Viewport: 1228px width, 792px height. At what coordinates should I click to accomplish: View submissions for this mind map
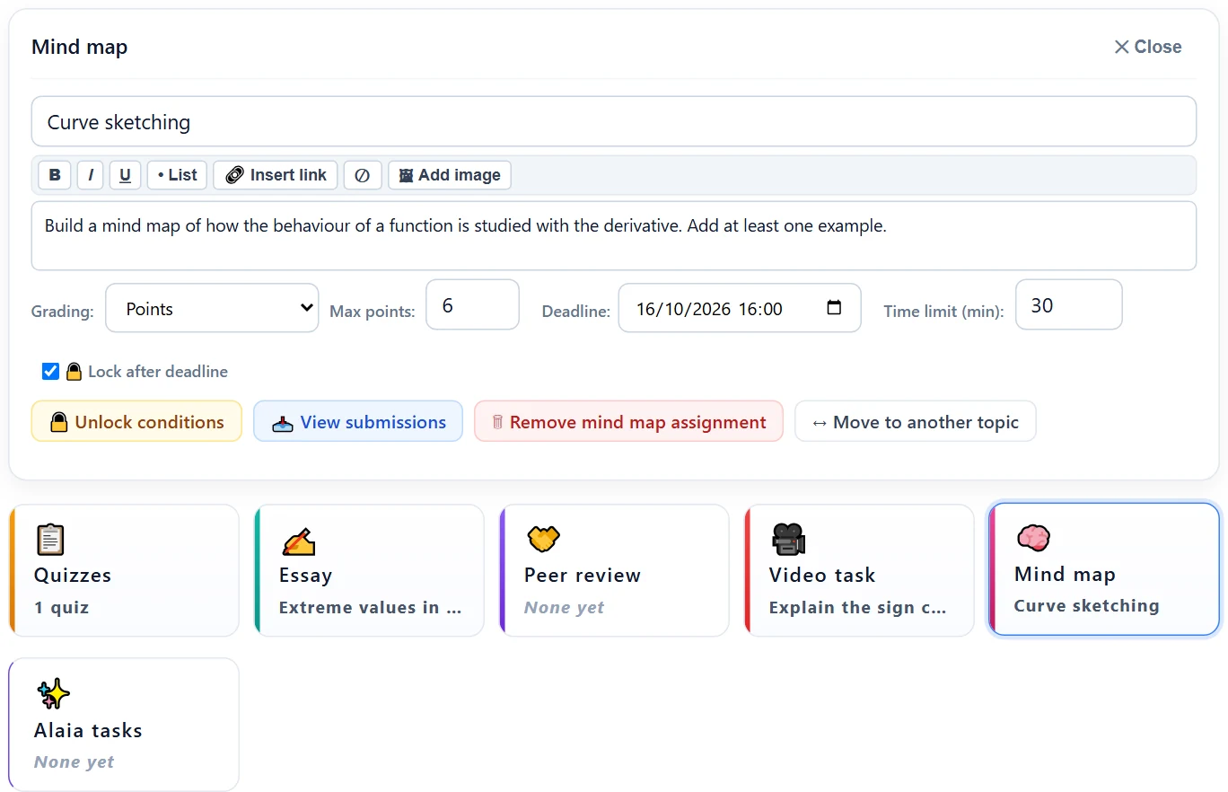358,421
